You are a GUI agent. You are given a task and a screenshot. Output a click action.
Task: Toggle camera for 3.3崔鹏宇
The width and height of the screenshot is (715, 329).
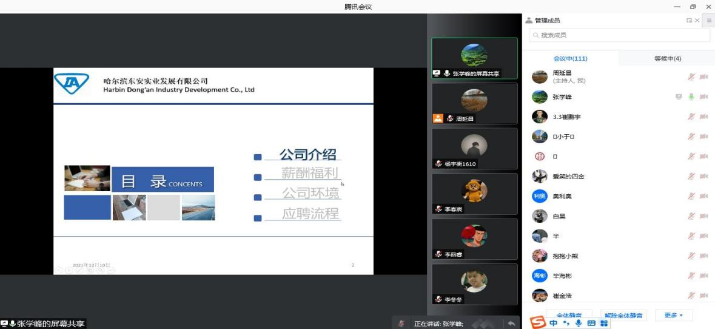(x=703, y=117)
